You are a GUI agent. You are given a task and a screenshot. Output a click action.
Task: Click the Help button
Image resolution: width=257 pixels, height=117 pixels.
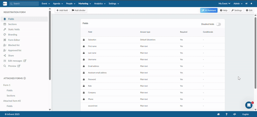coord(224,10)
